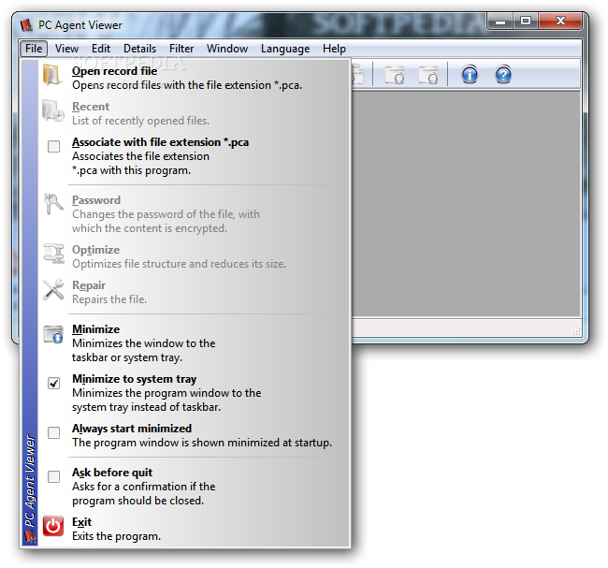Click 'List of recently opened files.' text
The image size is (608, 568).
click(140, 121)
